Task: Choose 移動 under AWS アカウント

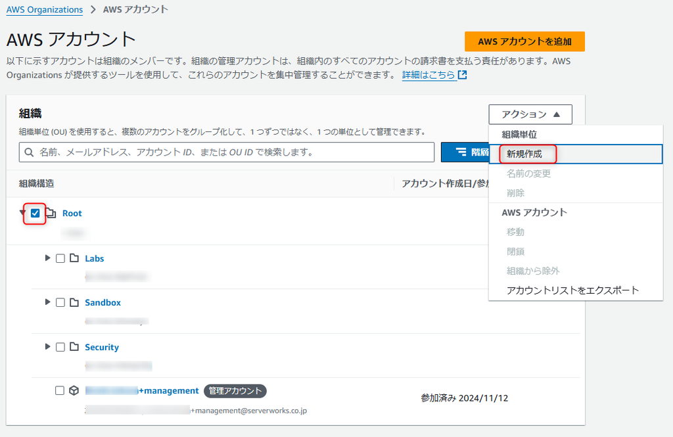Action: point(576,232)
